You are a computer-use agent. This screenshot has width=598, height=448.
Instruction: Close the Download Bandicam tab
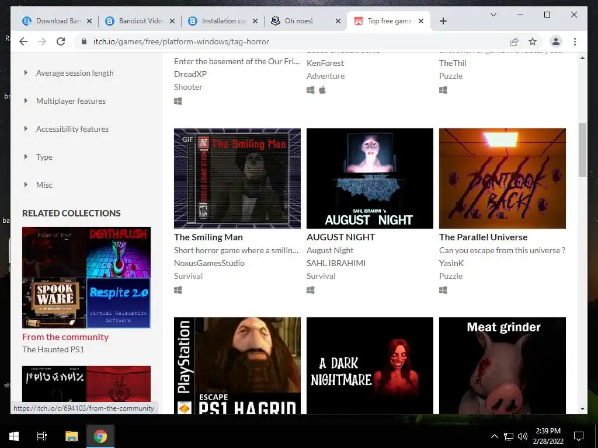pos(89,21)
